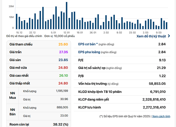Select the P/E value 9.13
The image size is (176, 127).
pos(162,60)
